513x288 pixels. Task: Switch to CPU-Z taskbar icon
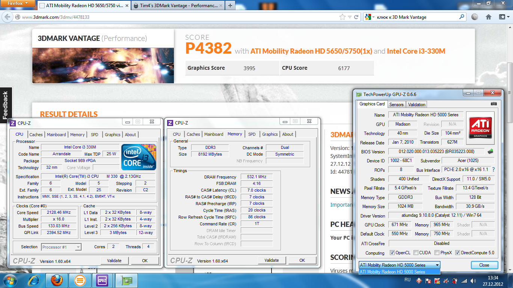[102, 280]
